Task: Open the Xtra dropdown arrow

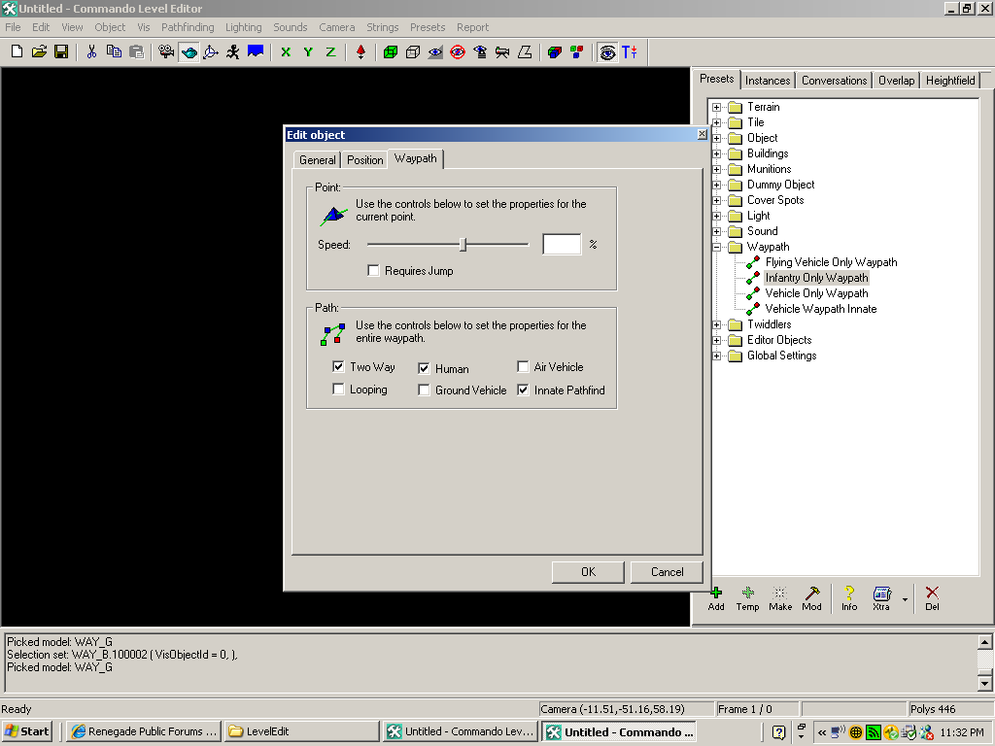Action: (906, 599)
